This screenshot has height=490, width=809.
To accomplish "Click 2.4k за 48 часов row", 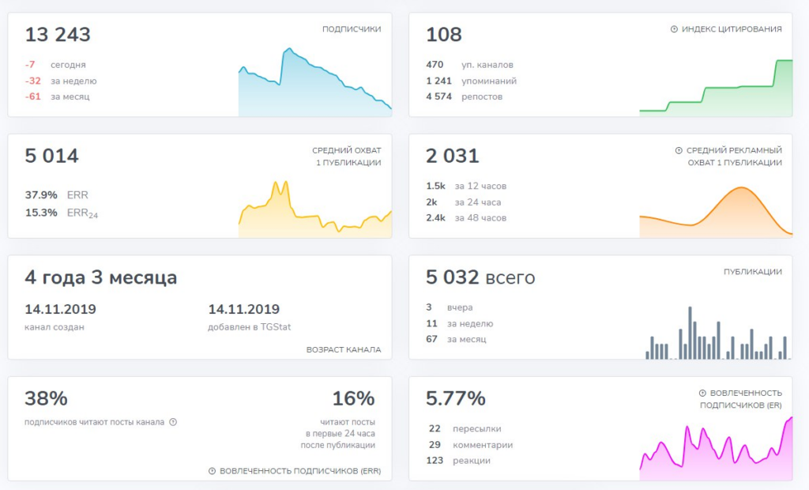I will 466,218.
